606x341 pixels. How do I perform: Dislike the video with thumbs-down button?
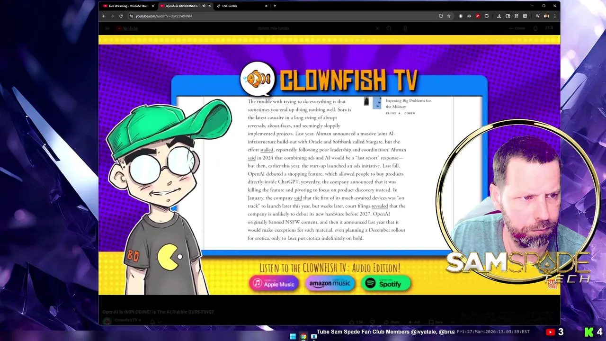(x=372, y=322)
